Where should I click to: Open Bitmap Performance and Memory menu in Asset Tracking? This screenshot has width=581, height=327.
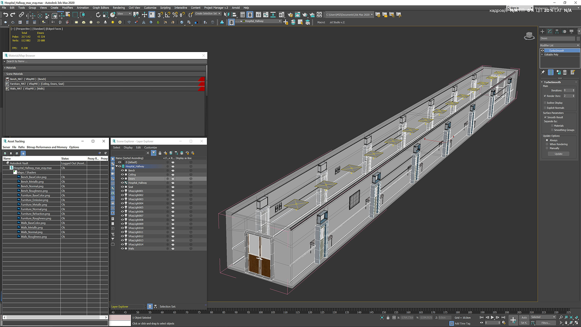tap(47, 147)
